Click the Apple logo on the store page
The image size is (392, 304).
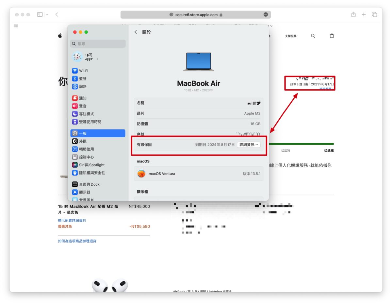60,36
